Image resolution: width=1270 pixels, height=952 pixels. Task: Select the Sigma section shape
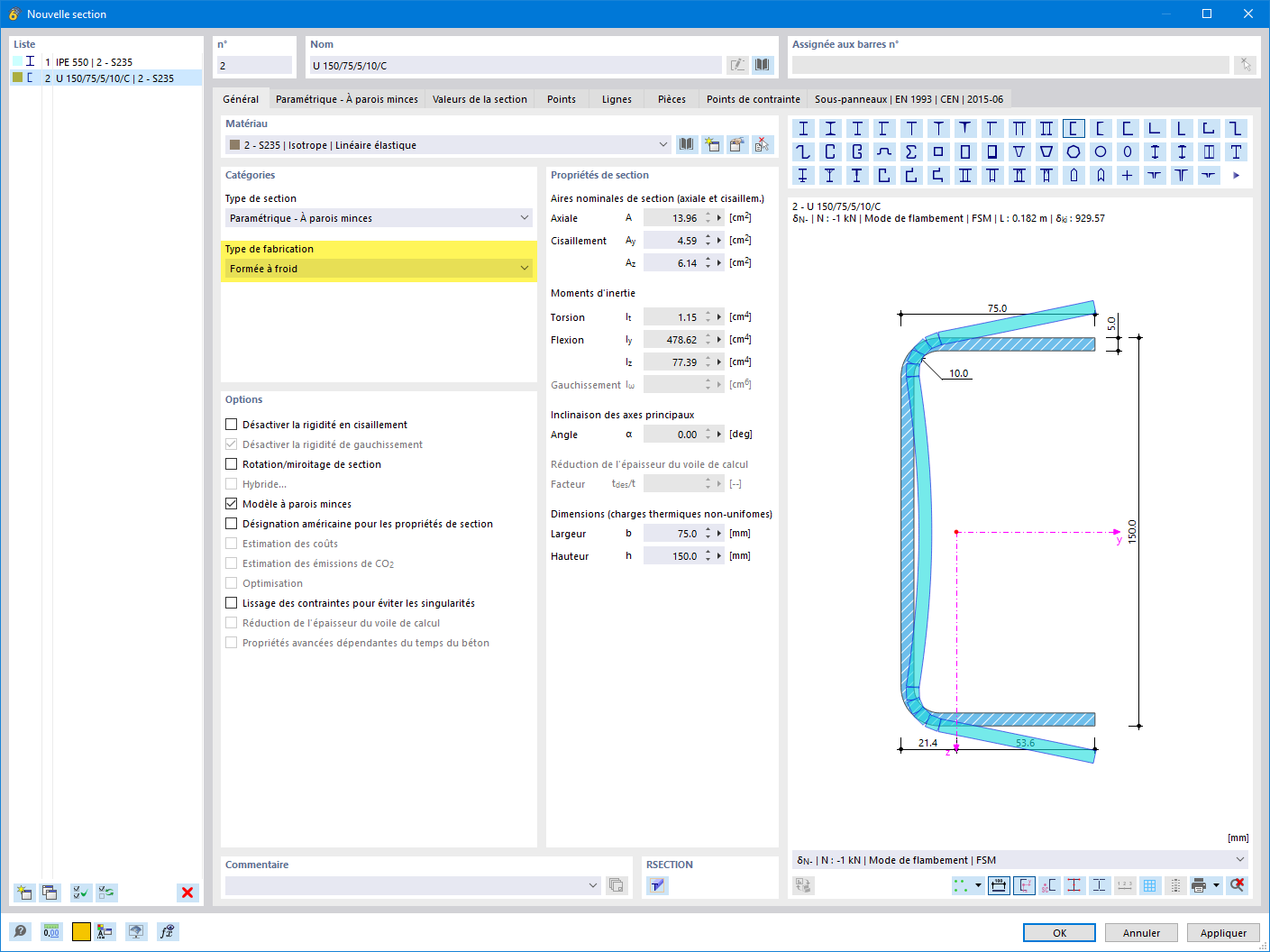(911, 151)
